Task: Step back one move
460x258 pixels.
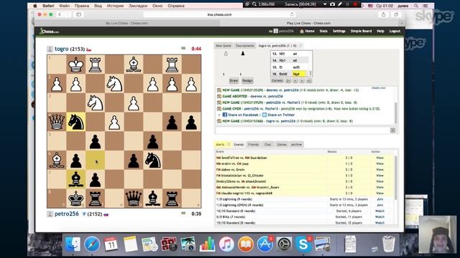Action: [295, 80]
